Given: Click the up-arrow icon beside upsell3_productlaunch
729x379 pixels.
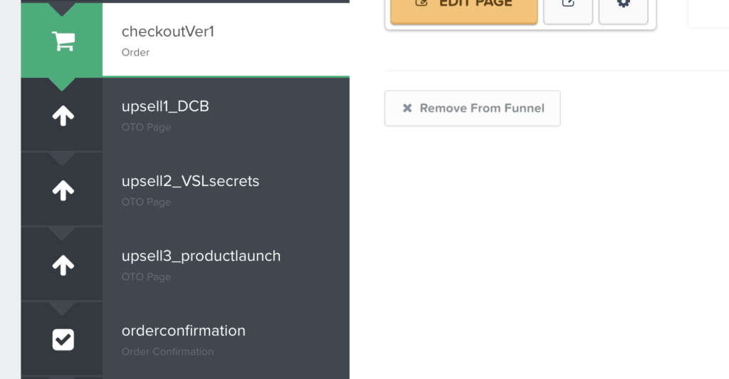Looking at the screenshot, I should (63, 266).
